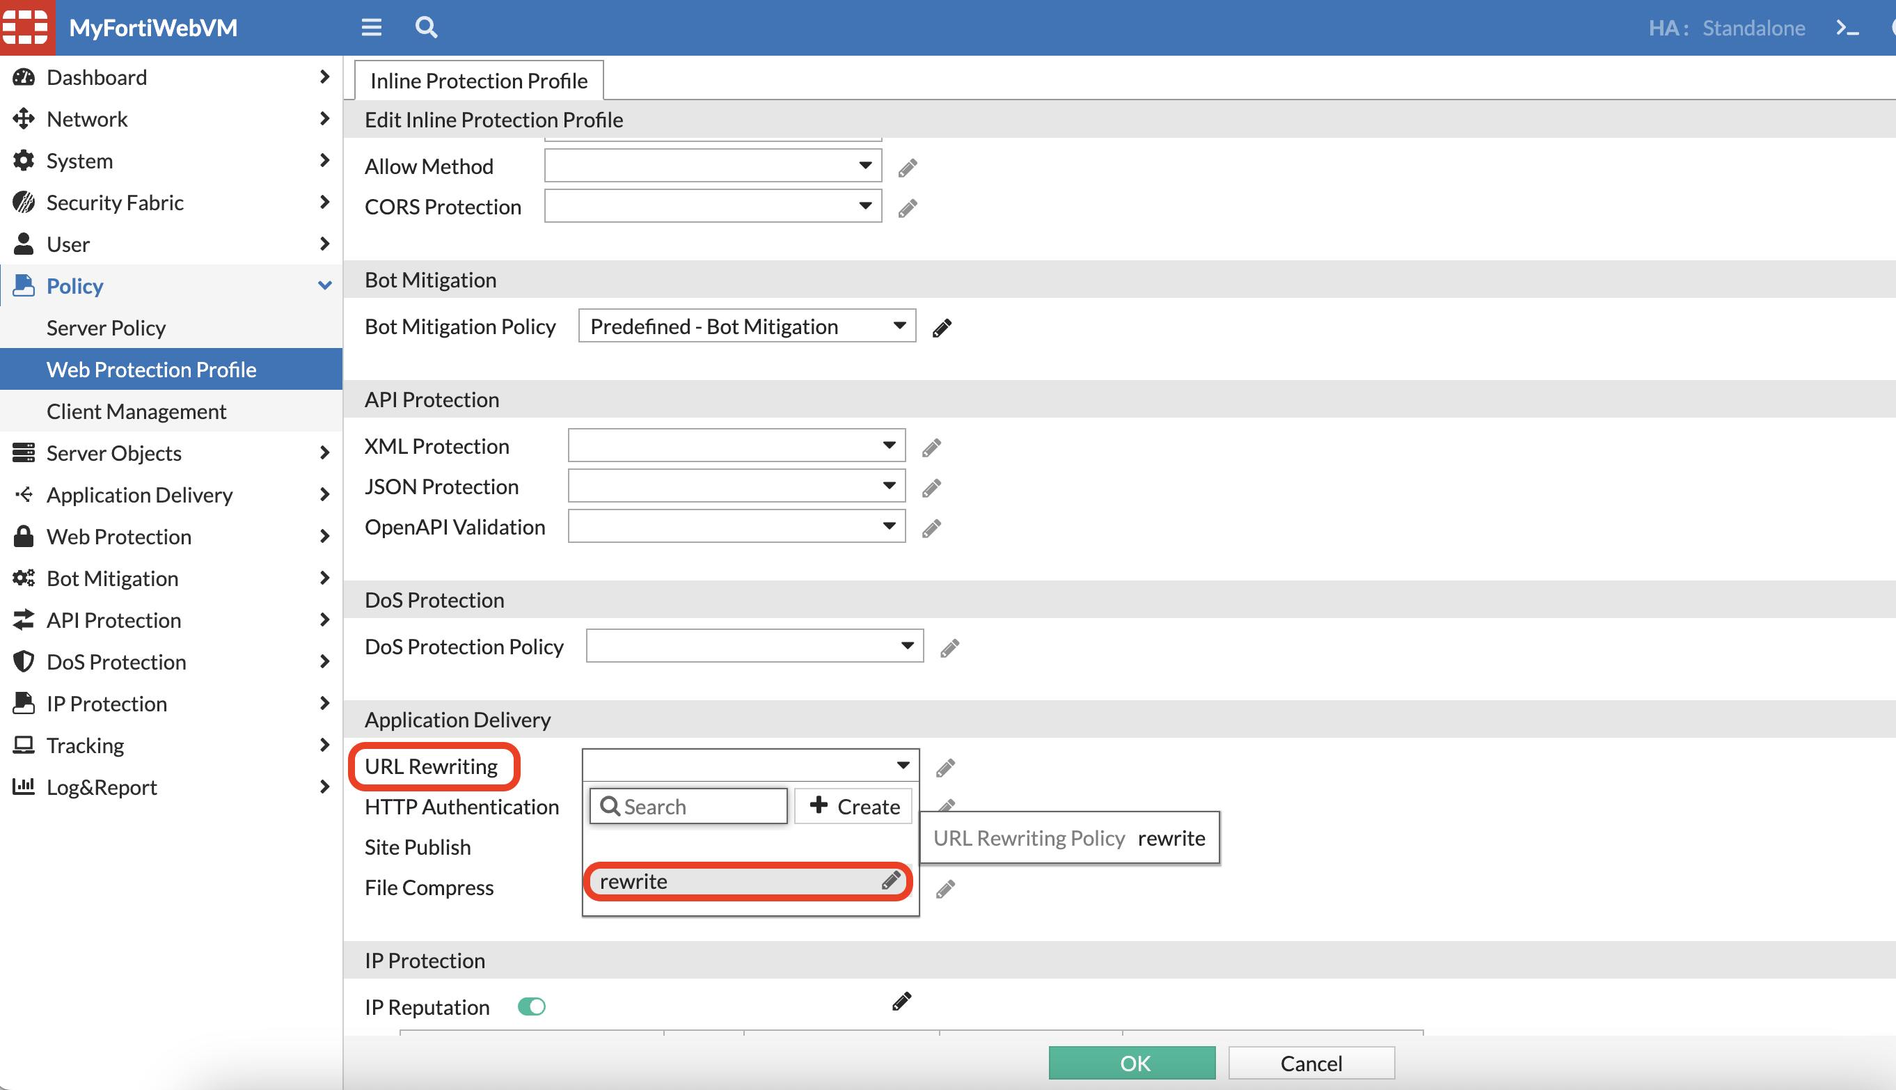This screenshot has height=1090, width=1896.
Task: Open the DoS Protection Policy dropdown
Action: pyautogui.click(x=755, y=646)
